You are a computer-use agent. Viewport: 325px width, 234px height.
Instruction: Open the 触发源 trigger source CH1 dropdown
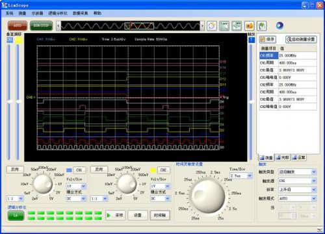[x=298, y=181]
